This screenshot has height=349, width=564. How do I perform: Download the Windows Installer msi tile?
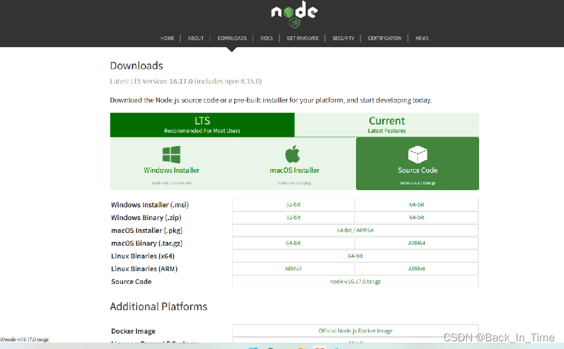pos(172,164)
